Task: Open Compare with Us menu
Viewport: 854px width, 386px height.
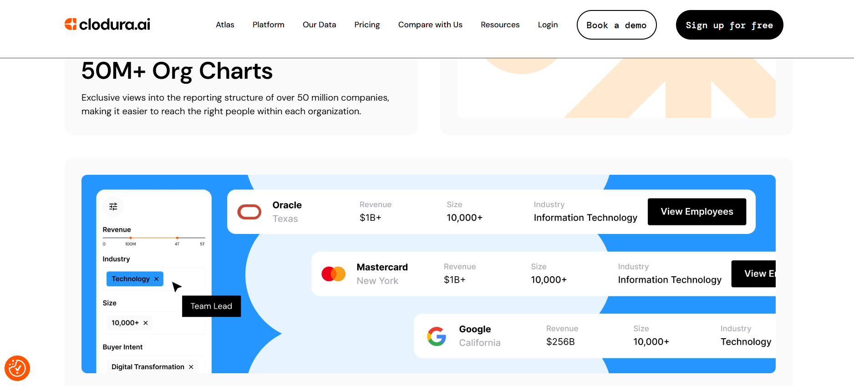Action: [430, 25]
